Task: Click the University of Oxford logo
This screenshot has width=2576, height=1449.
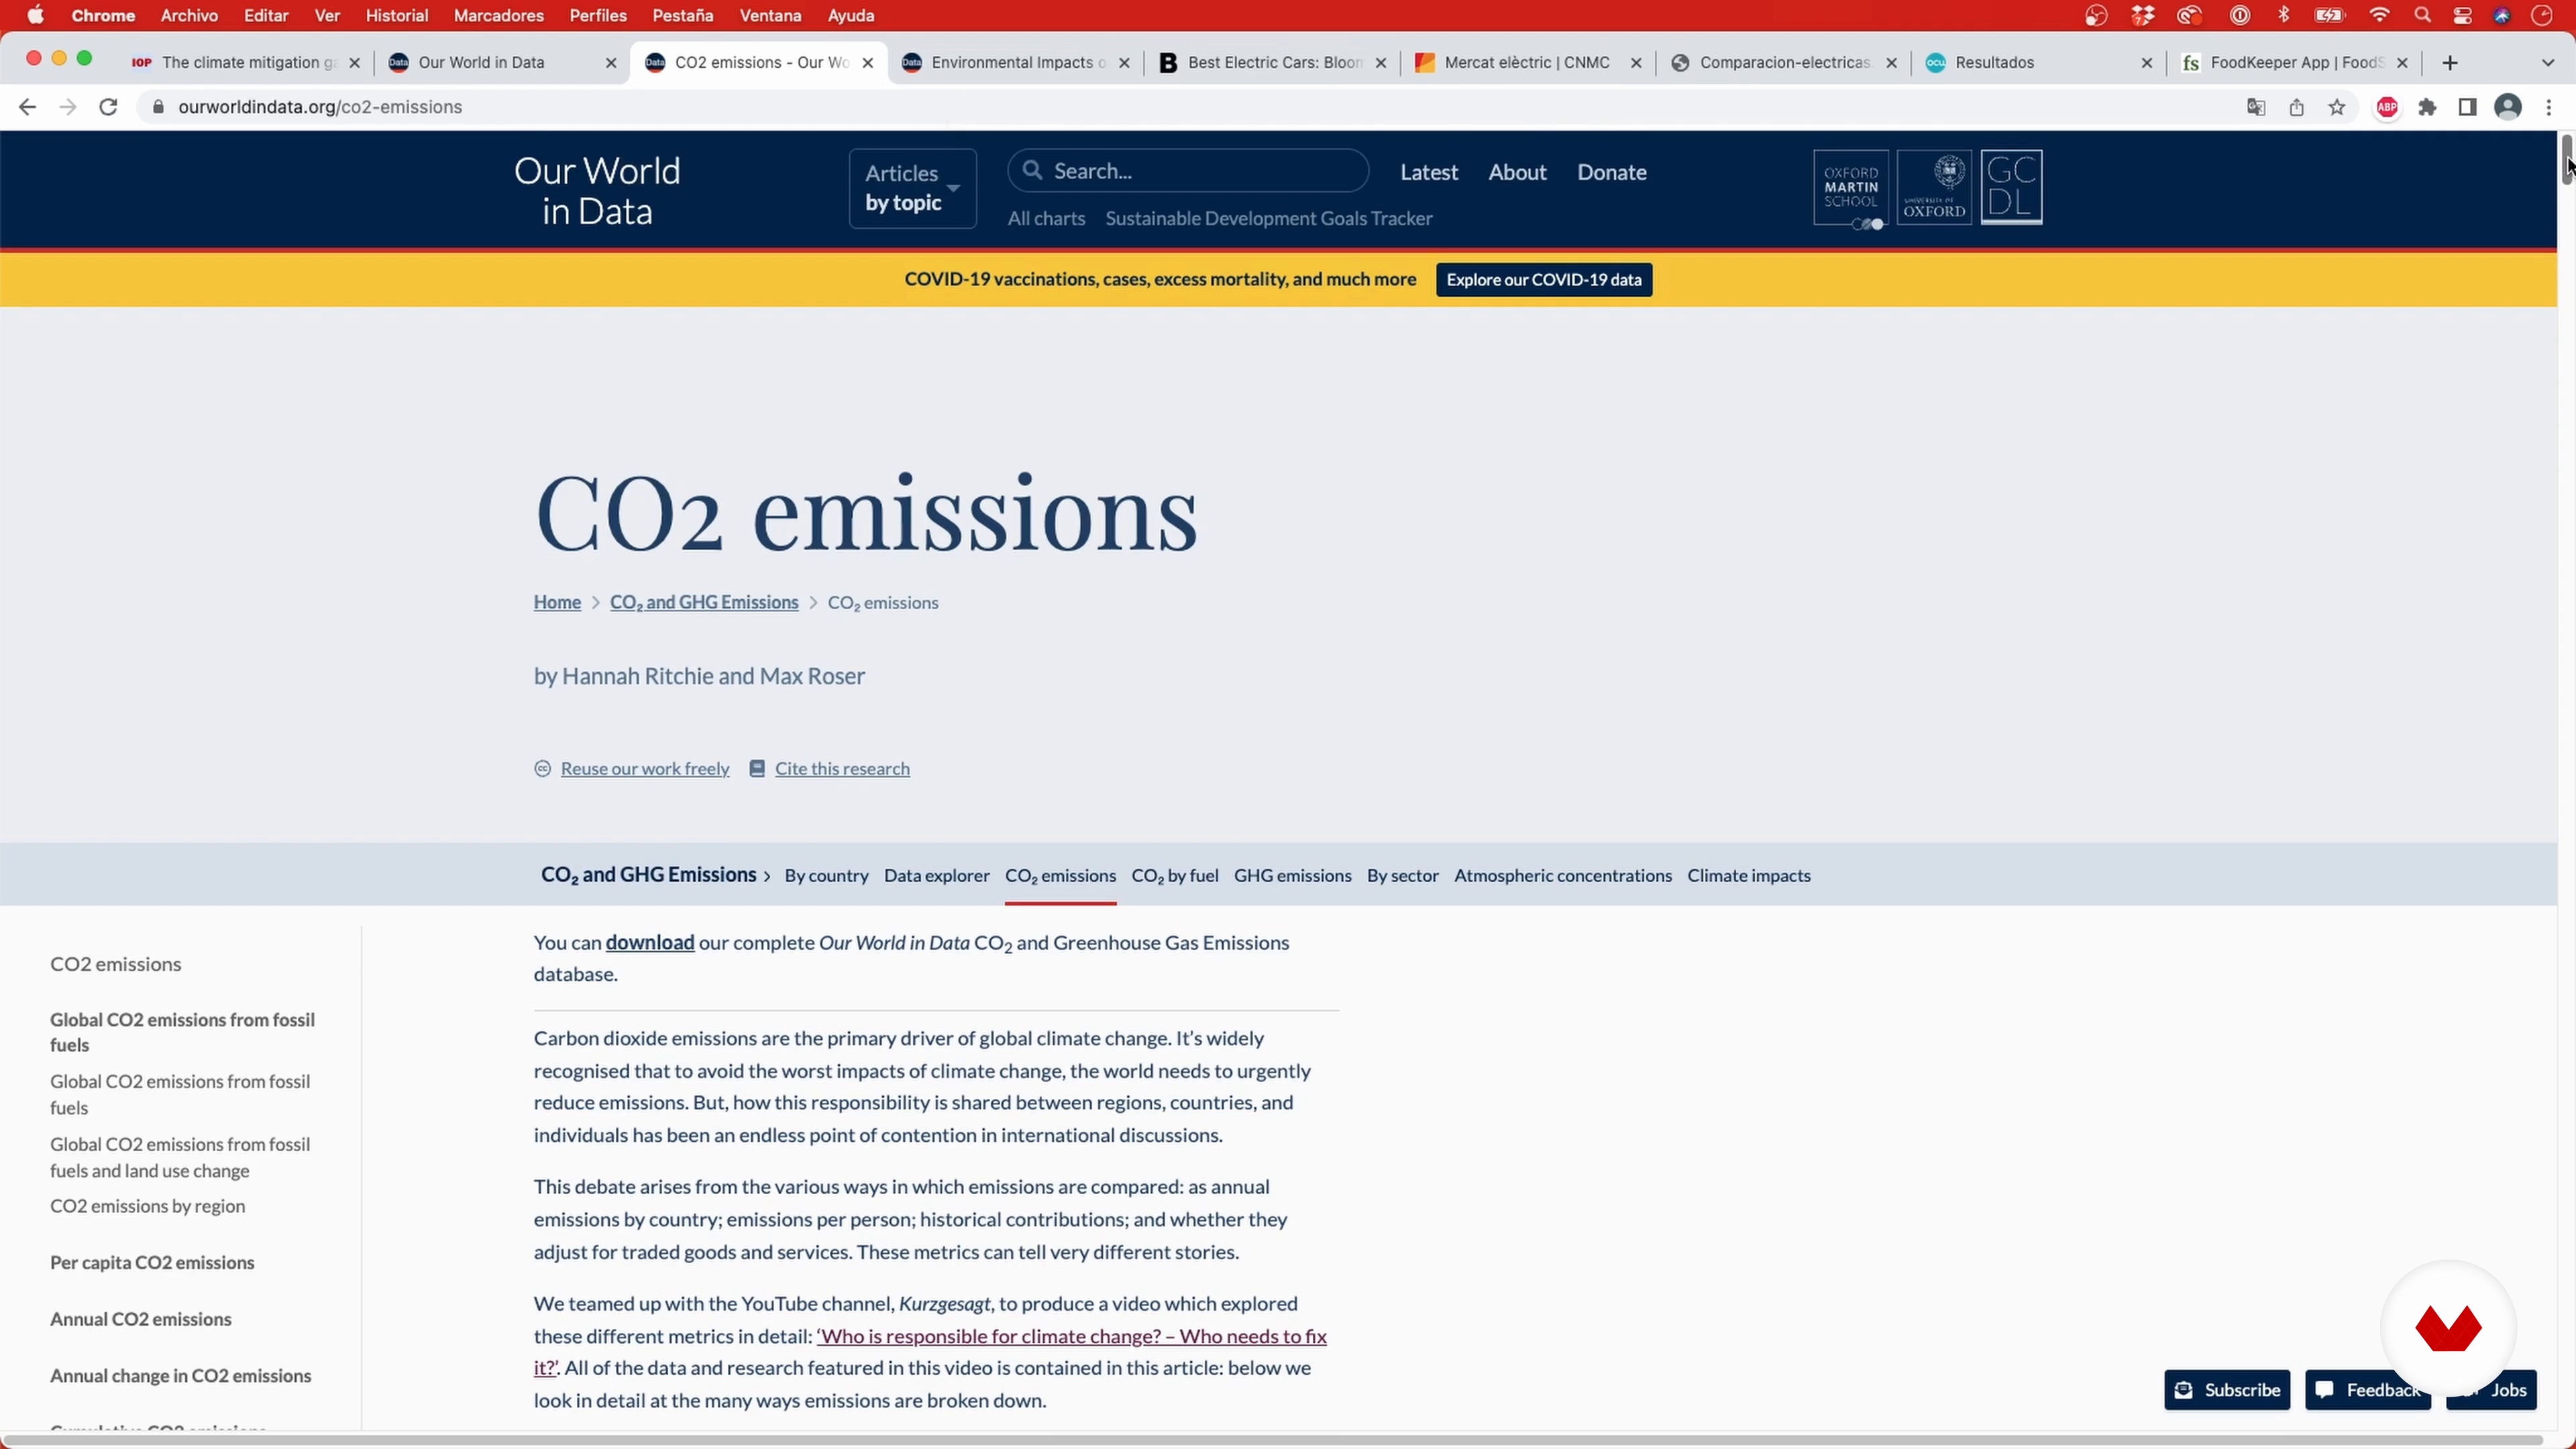Action: (x=1934, y=188)
